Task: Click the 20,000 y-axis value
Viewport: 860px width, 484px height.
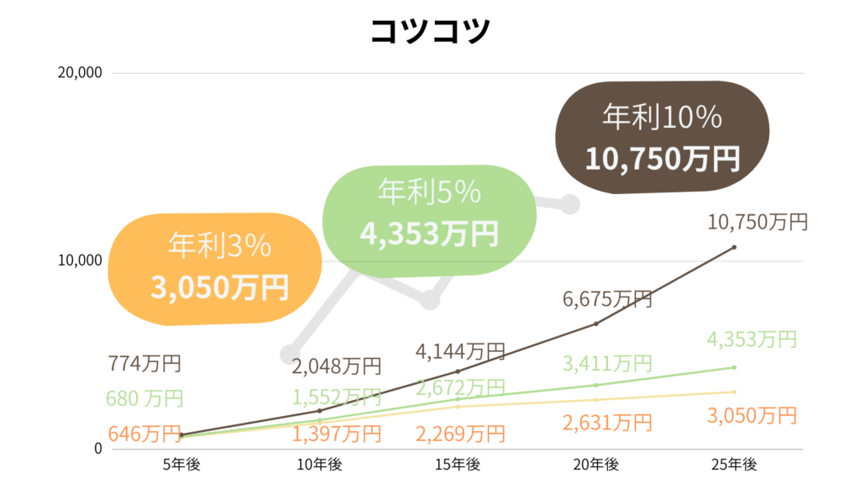Action: [80, 72]
